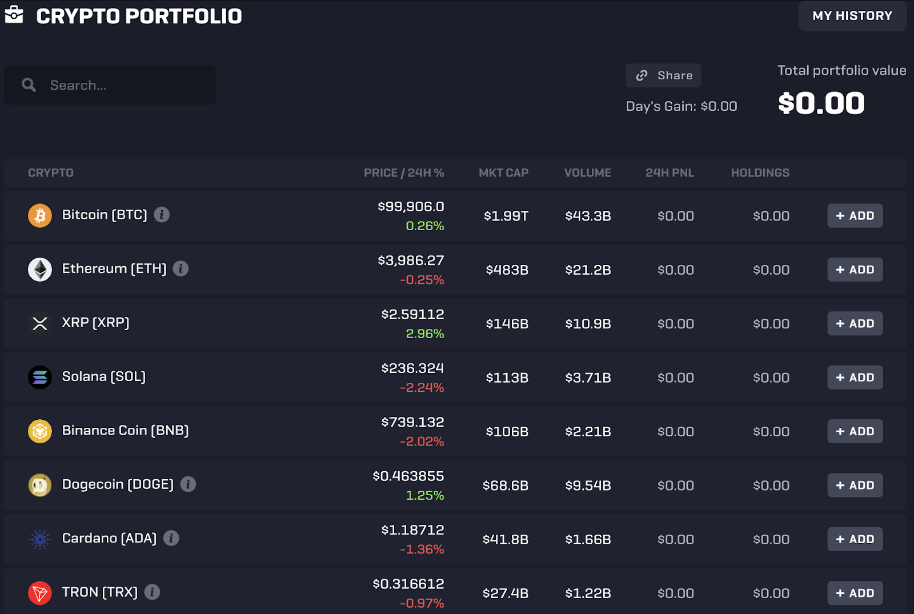Add Bitcoin to the portfolio
This screenshot has height=614, width=914.
[855, 216]
